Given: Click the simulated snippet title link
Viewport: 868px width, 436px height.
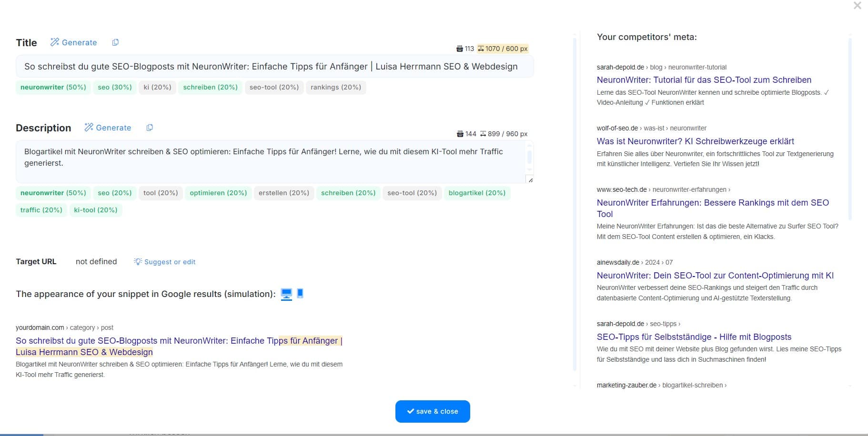Looking at the screenshot, I should 179,347.
